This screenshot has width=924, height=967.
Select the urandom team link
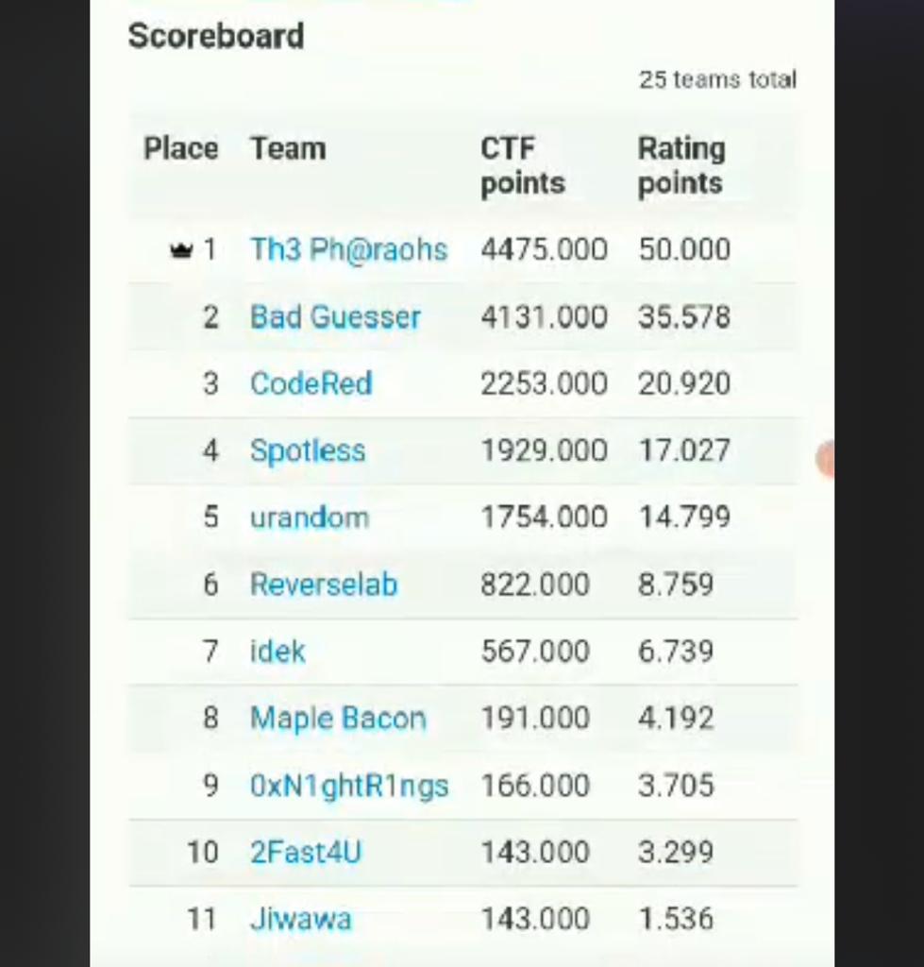309,517
